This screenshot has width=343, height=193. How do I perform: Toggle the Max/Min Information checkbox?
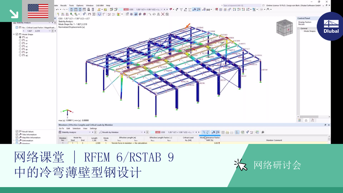pyautogui.click(x=17, y=138)
